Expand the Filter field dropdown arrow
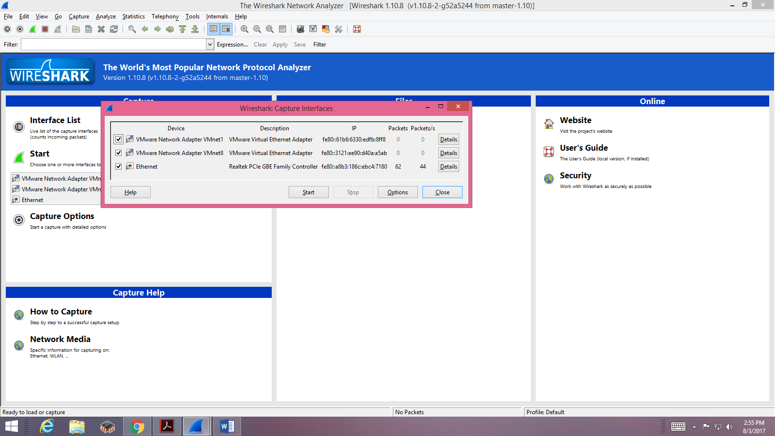Image resolution: width=775 pixels, height=436 pixels. coord(210,45)
